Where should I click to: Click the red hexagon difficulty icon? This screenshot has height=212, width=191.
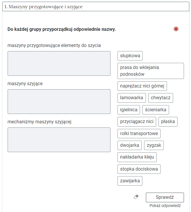[x=176, y=29]
